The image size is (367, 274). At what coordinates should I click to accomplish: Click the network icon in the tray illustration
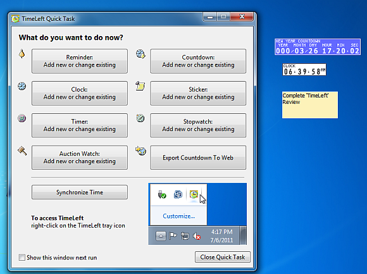tap(185, 236)
